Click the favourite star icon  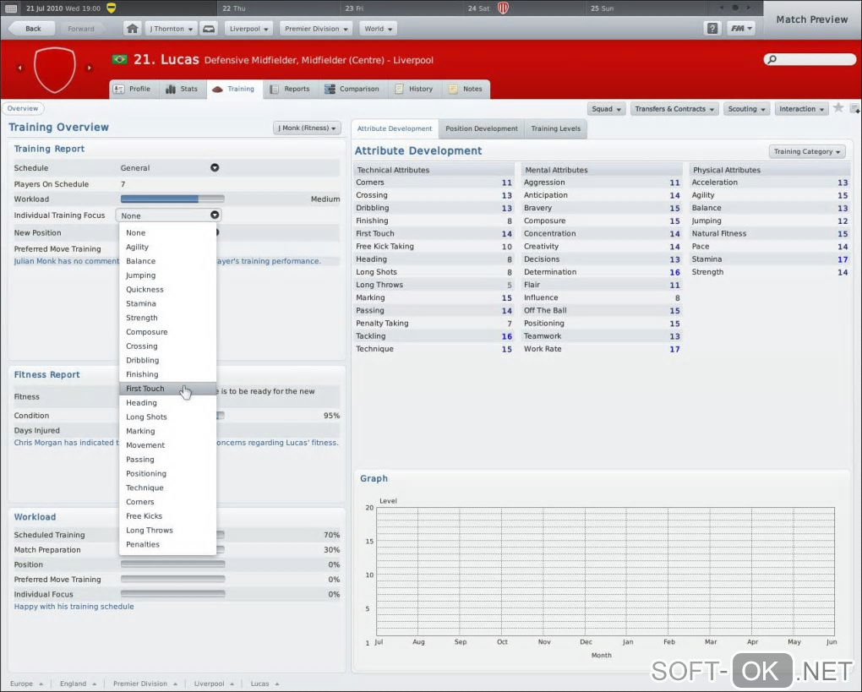coord(837,108)
